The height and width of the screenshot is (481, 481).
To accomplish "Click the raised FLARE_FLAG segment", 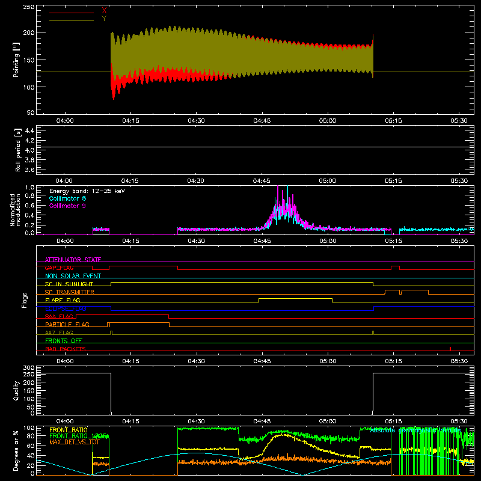I will tap(295, 298).
